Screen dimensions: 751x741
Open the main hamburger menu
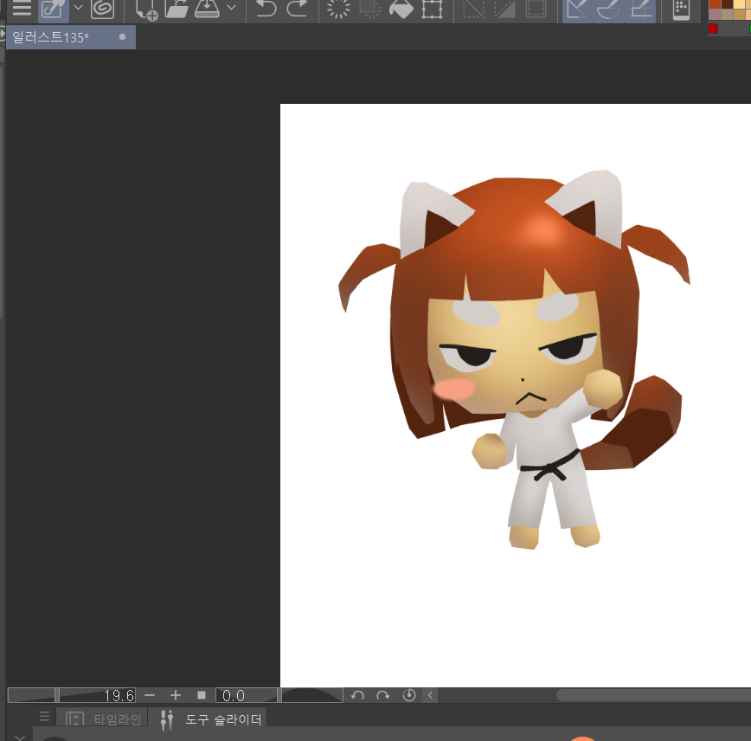tap(22, 7)
